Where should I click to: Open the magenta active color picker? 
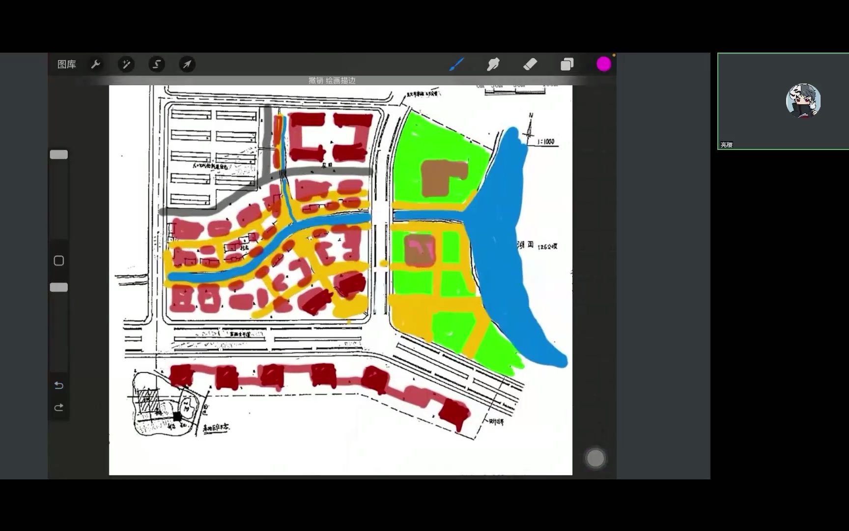[604, 64]
